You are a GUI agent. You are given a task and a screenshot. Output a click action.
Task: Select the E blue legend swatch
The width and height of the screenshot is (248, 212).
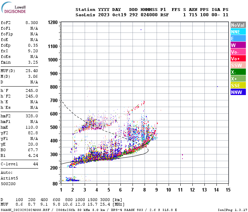(x=238, y=39)
